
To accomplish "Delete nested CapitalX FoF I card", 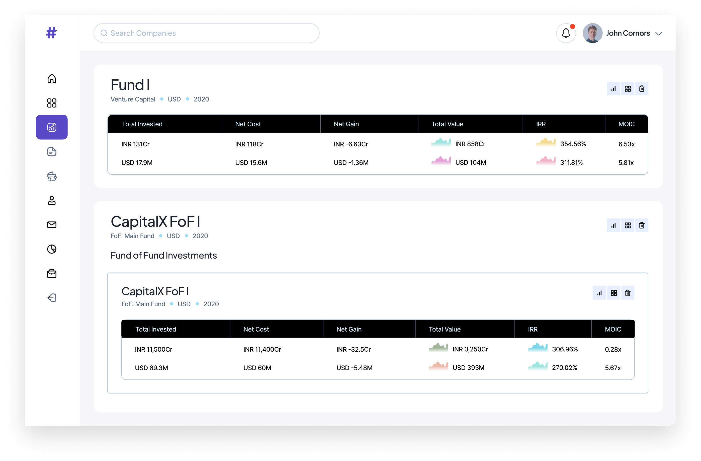I will point(628,293).
